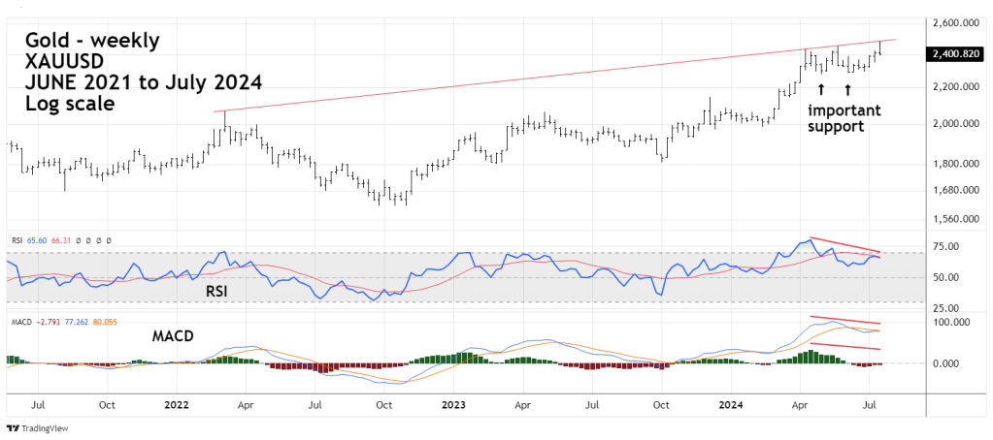Select the "important support" text annotation
Screen dimensions: 993x440
[844, 118]
